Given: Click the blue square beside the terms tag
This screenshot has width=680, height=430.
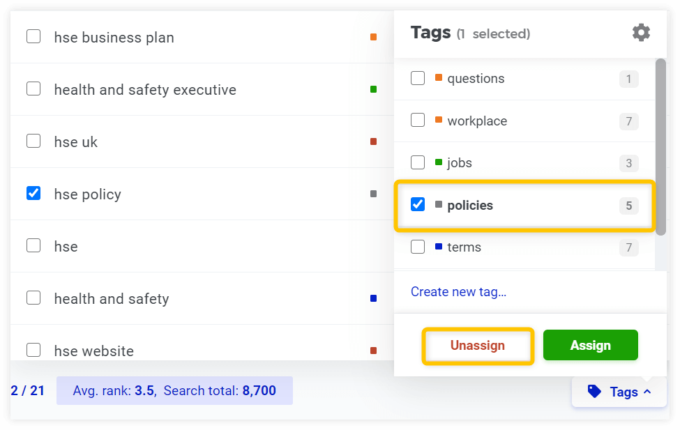Looking at the screenshot, I should (x=439, y=247).
